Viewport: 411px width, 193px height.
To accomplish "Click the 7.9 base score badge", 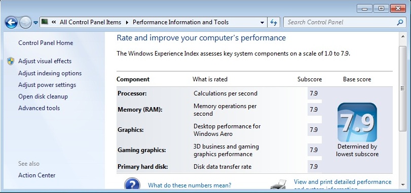I will [357, 122].
